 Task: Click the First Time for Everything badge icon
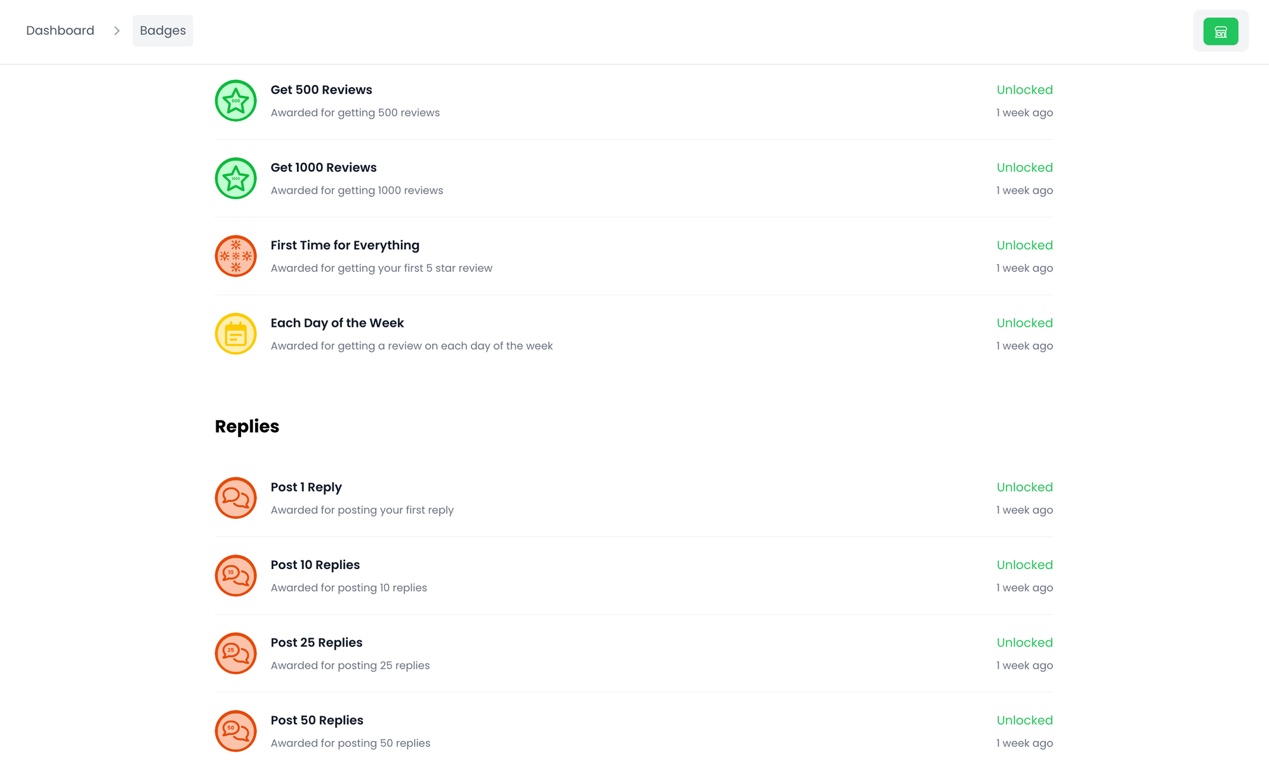coord(235,256)
